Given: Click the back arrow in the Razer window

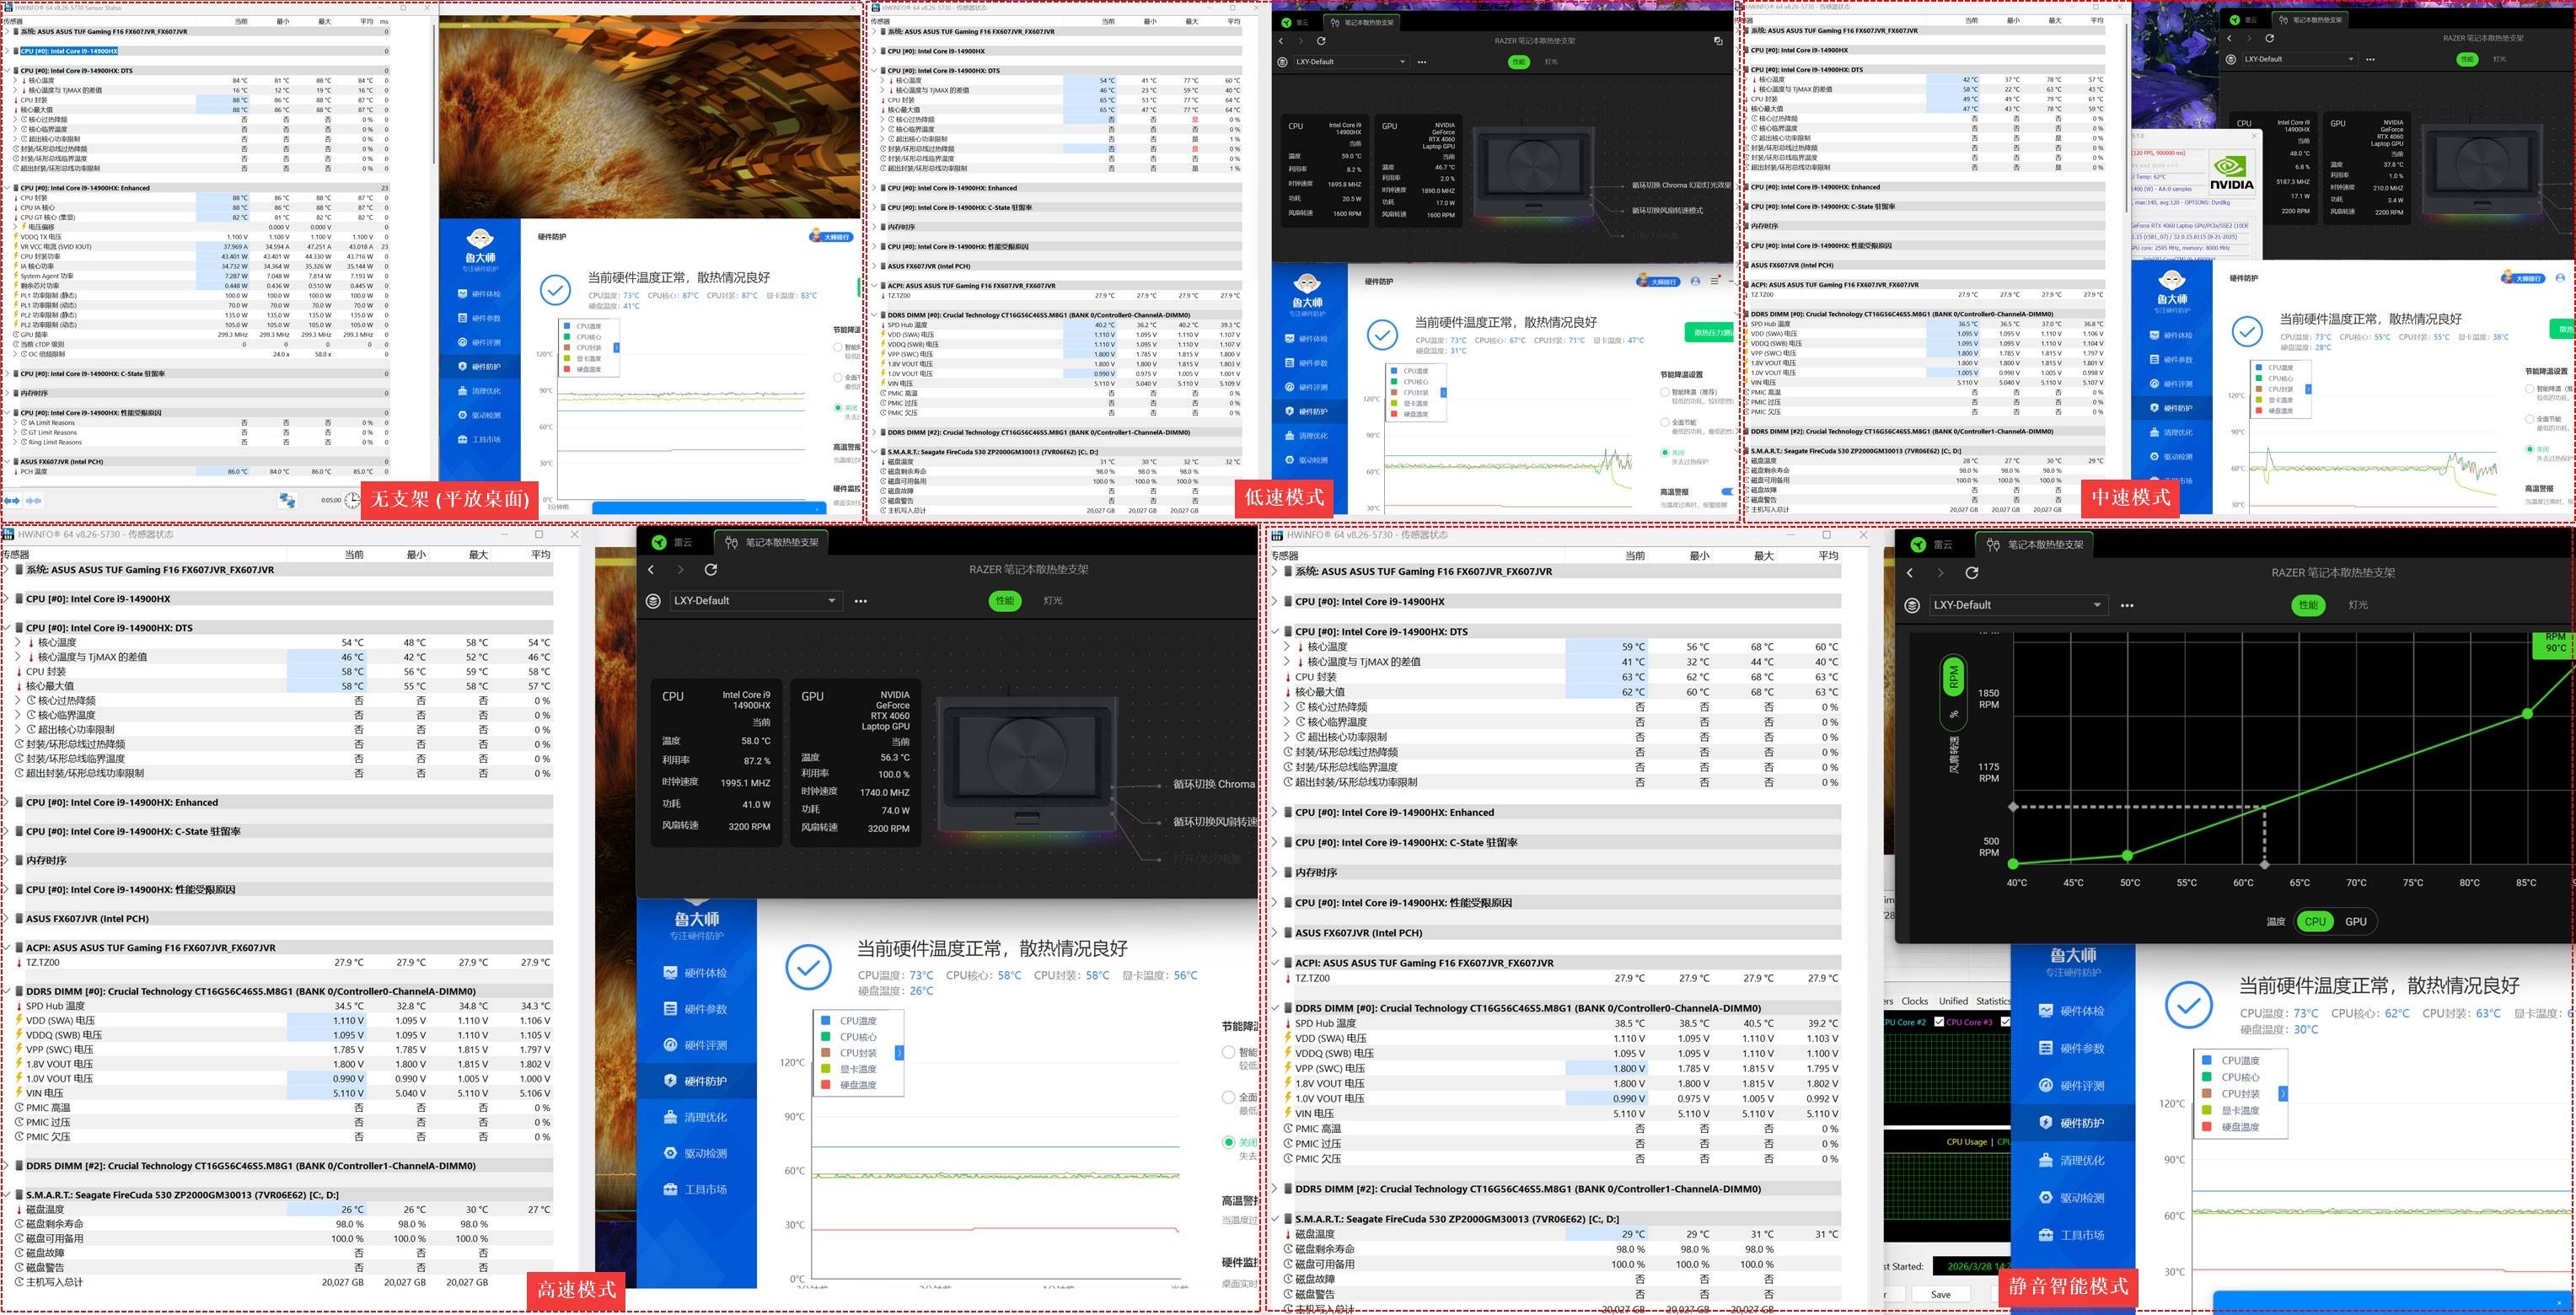Looking at the screenshot, I should point(650,569).
